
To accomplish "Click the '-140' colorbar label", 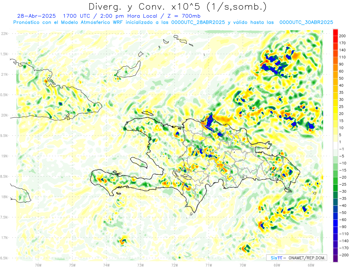I will click(x=343, y=241).
